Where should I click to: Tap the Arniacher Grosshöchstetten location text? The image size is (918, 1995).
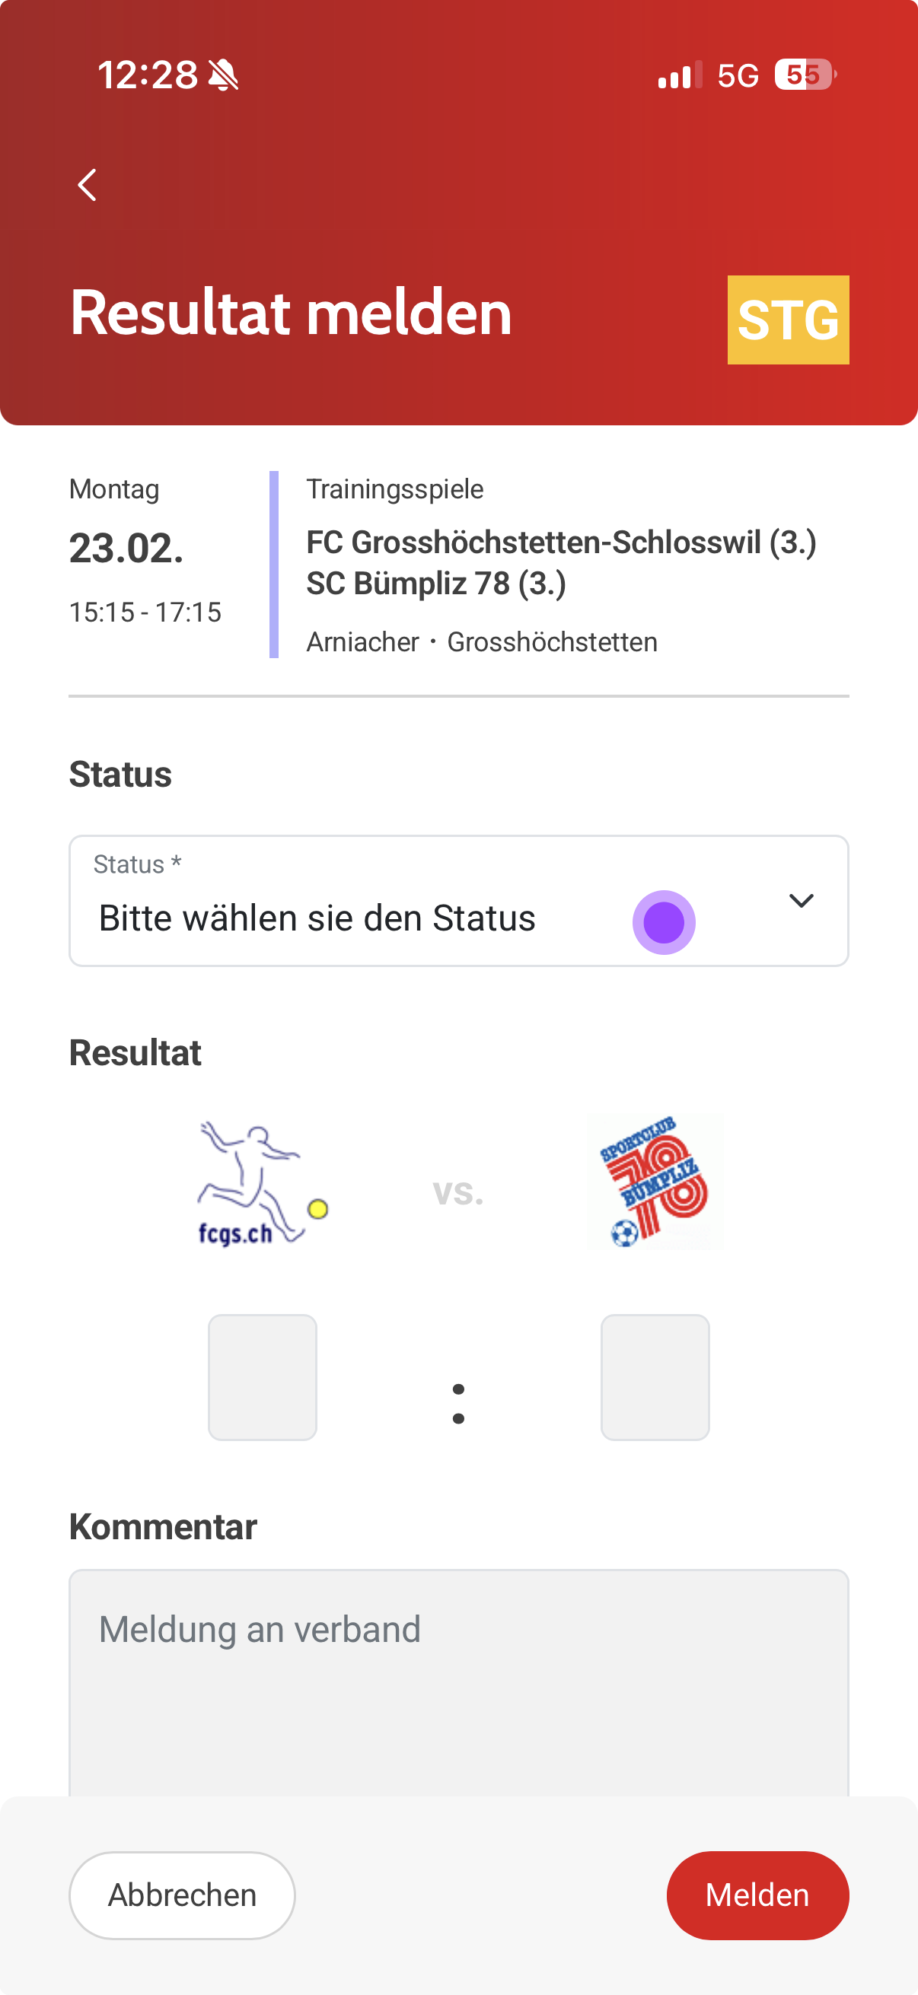481,642
